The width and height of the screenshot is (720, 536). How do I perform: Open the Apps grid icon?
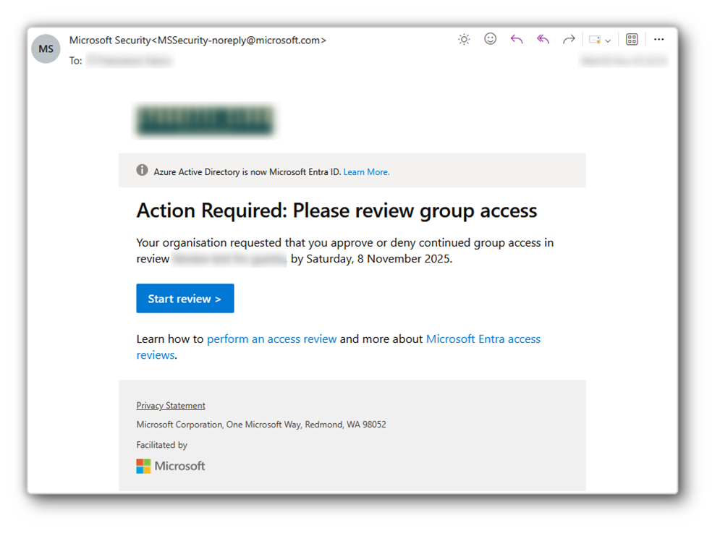pyautogui.click(x=632, y=40)
